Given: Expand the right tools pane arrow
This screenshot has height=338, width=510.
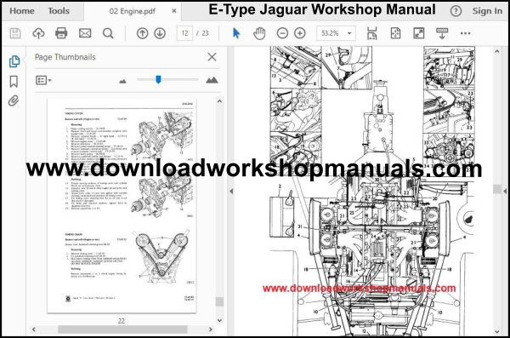Looking at the screenshot, I should point(505,192).
